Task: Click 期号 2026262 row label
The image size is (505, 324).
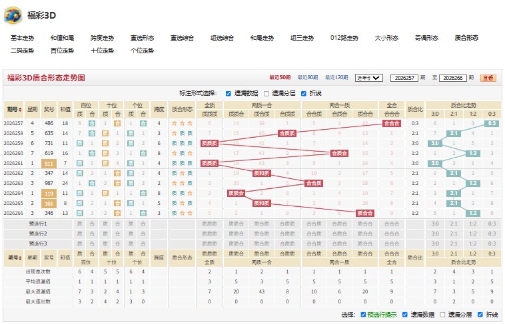Action: (x=13, y=173)
